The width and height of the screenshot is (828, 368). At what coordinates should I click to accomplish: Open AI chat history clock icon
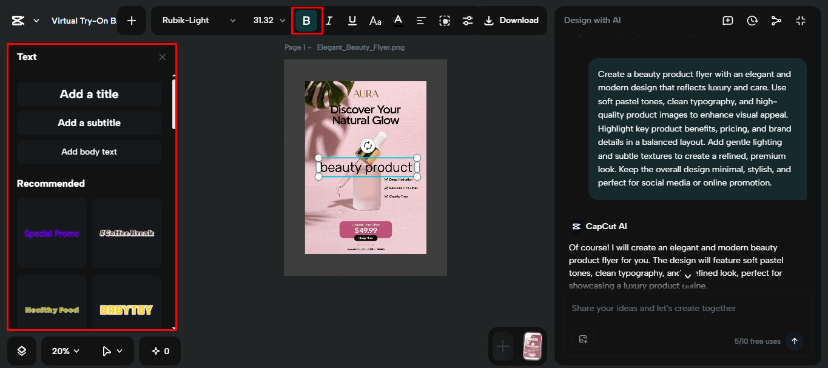pos(752,21)
